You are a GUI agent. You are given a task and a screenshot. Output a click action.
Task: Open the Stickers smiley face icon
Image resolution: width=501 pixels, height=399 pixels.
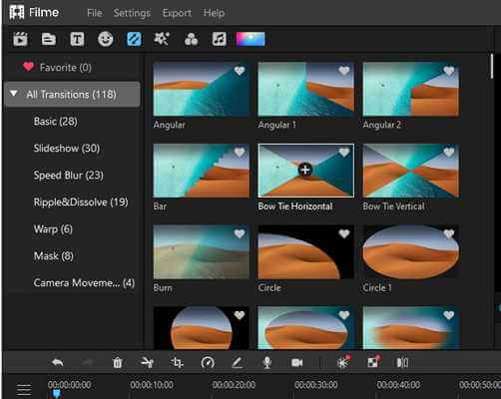[105, 39]
